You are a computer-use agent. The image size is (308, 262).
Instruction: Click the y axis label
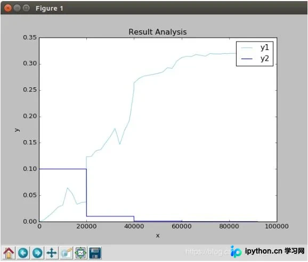pyautogui.click(x=17, y=130)
